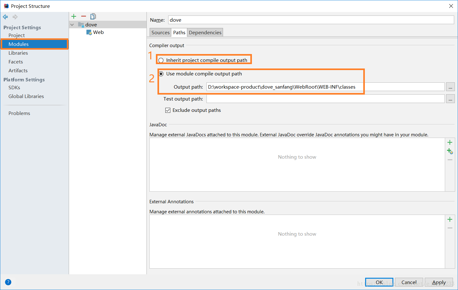
Task: Click the remove JavaDoc minus icon
Action: point(450,160)
